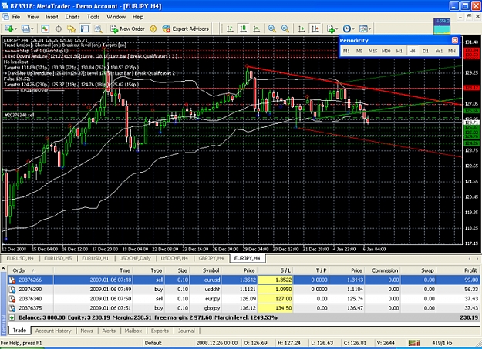Image resolution: width=482 pixels, height=349 pixels.
Task: Show the Market Watch window icon
Action: pos(45,29)
